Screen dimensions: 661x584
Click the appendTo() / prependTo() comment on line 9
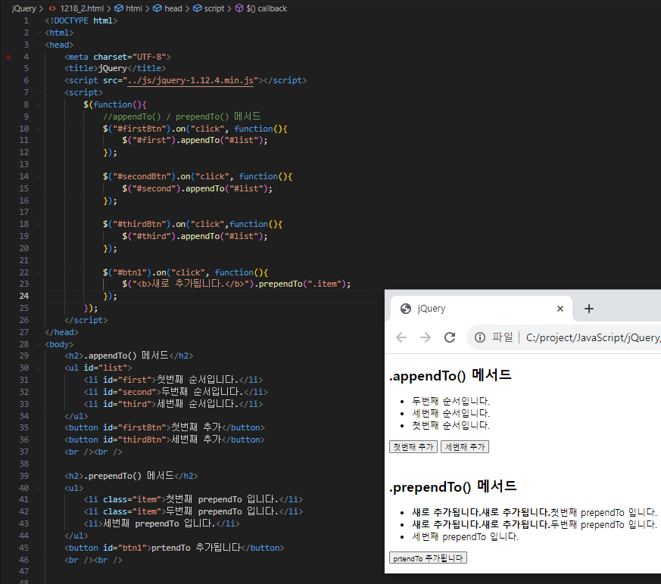click(182, 116)
